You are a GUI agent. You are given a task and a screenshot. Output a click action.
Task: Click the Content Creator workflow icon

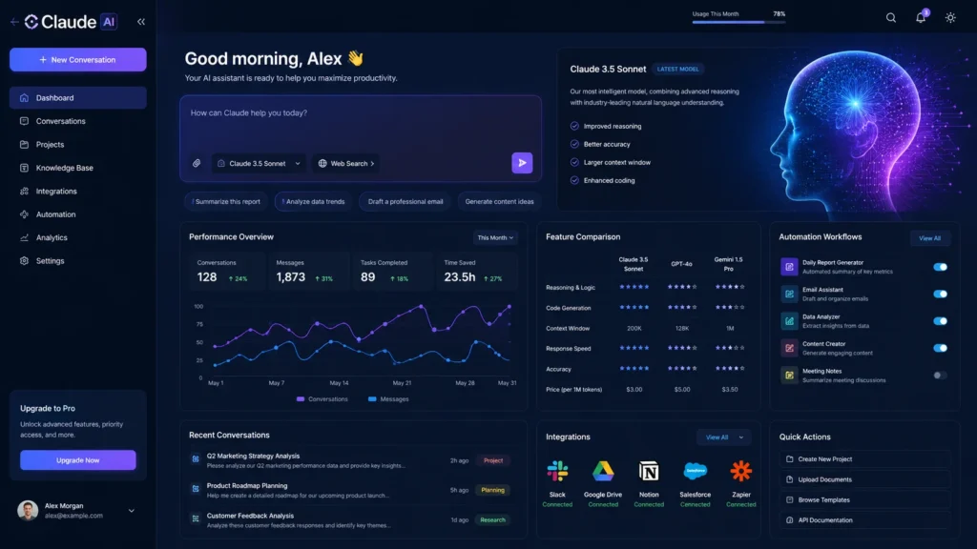tap(789, 348)
